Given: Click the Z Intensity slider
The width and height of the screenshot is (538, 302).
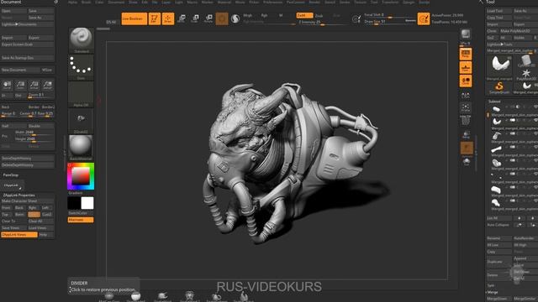Looking at the screenshot, I should pos(321,23).
